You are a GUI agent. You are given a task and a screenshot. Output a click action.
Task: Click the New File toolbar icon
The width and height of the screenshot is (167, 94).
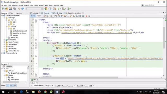click(3, 9)
